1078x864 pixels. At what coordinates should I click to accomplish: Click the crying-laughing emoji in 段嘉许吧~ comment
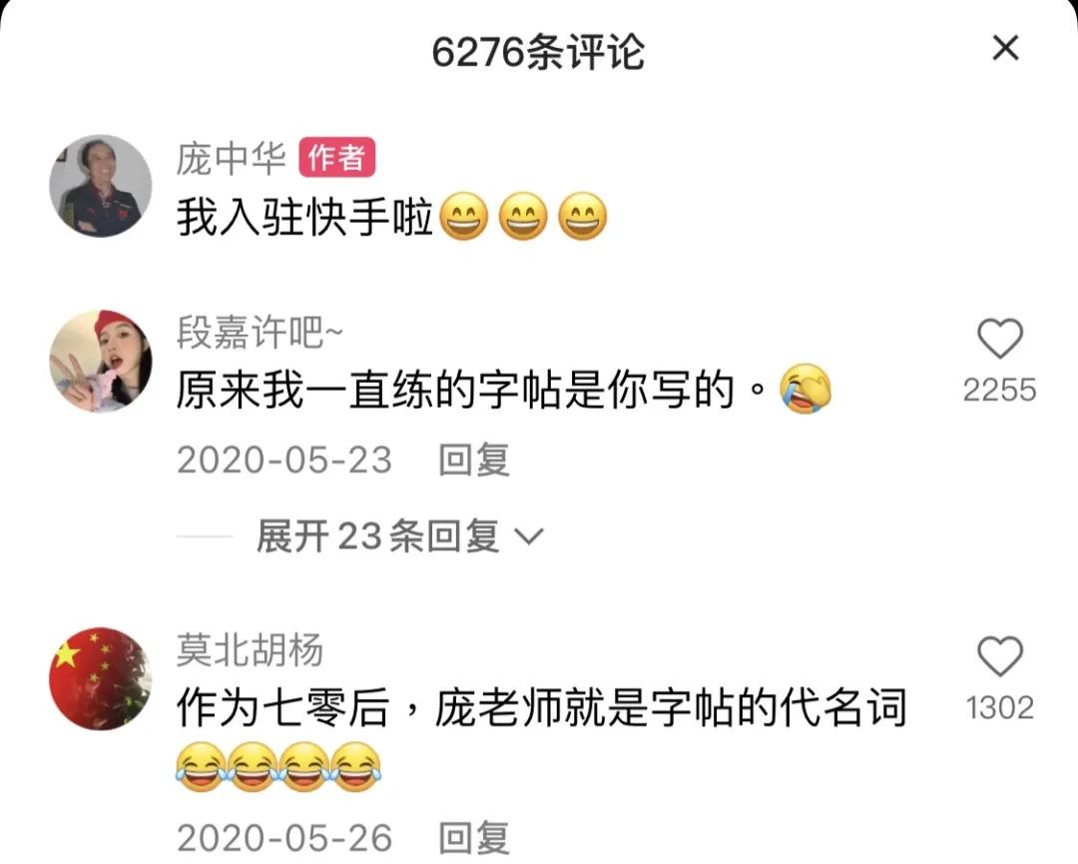[x=806, y=390]
